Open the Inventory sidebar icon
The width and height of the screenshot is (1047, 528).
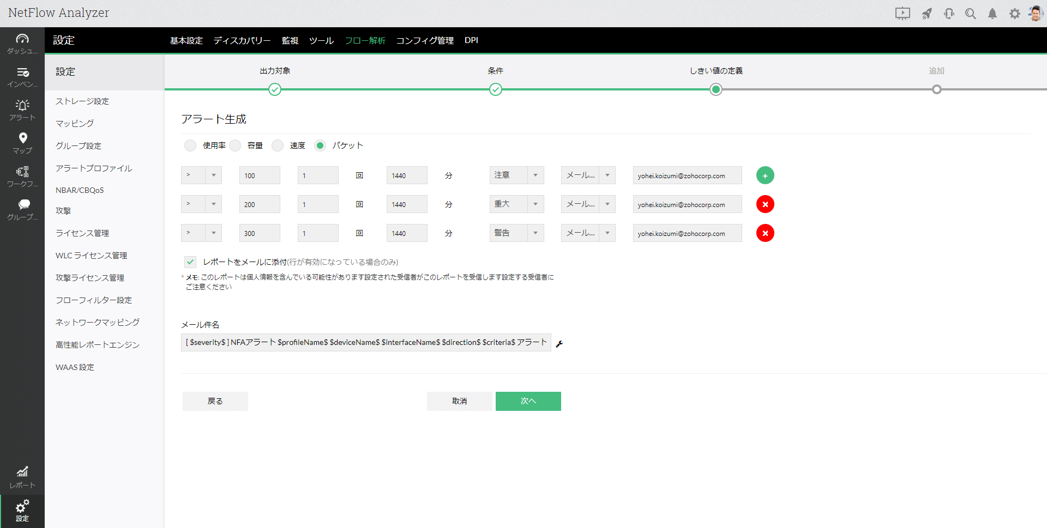click(x=22, y=77)
